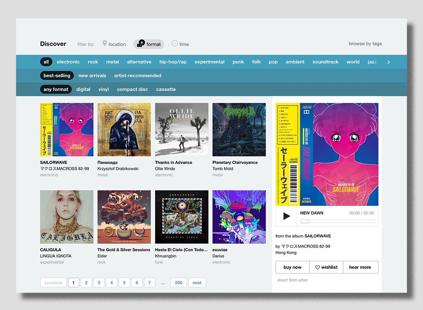The image size is (423, 310).
Task: Open the SAILORWAVE album thumbnail in grid
Action: click(x=67, y=130)
